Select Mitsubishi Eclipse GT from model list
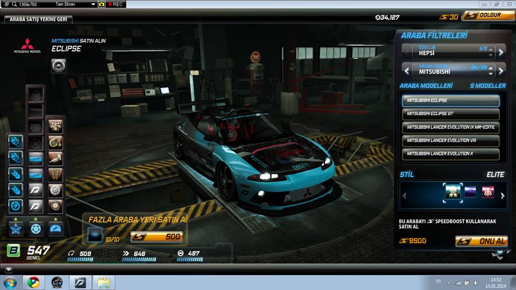Image resolution: width=516 pixels, height=290 pixels. pos(450,114)
